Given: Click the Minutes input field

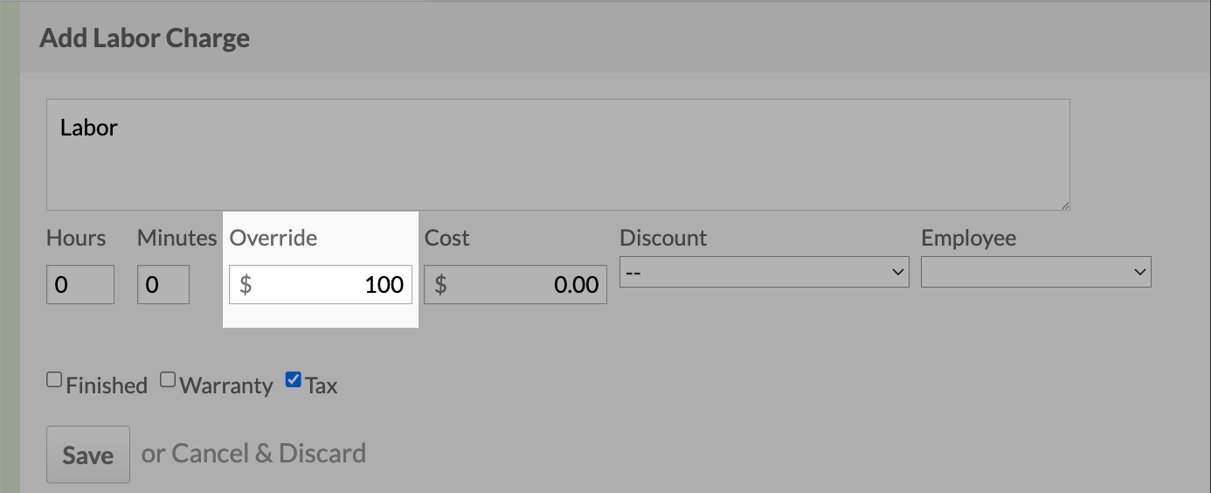Looking at the screenshot, I should 163,285.
